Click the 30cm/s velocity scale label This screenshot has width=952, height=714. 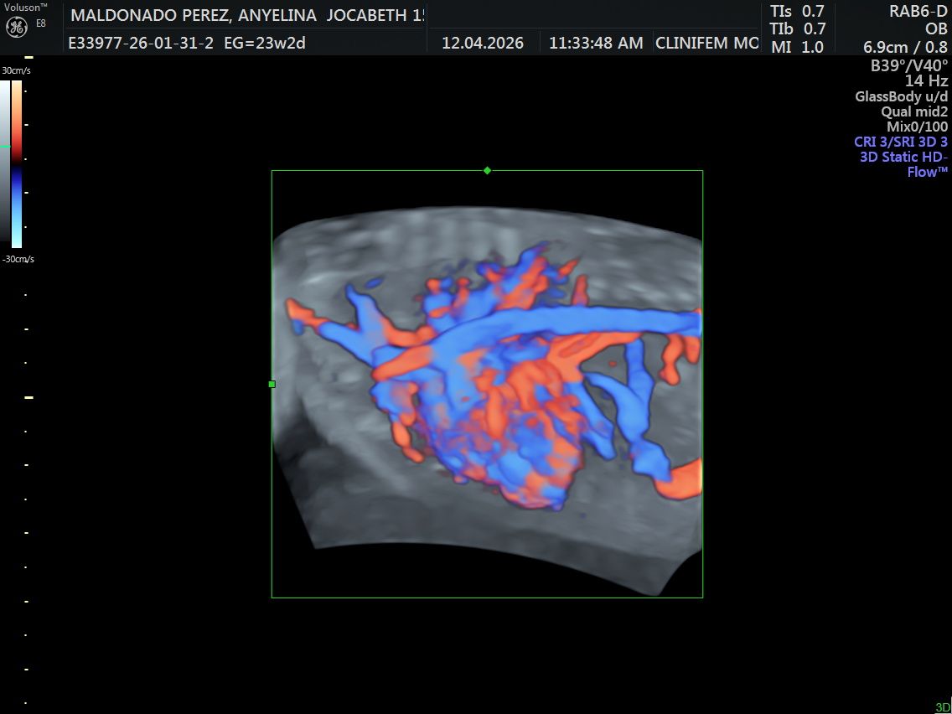(x=17, y=70)
